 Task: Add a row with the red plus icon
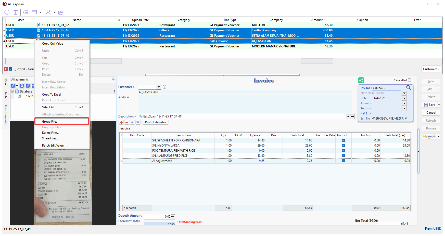click(121, 122)
